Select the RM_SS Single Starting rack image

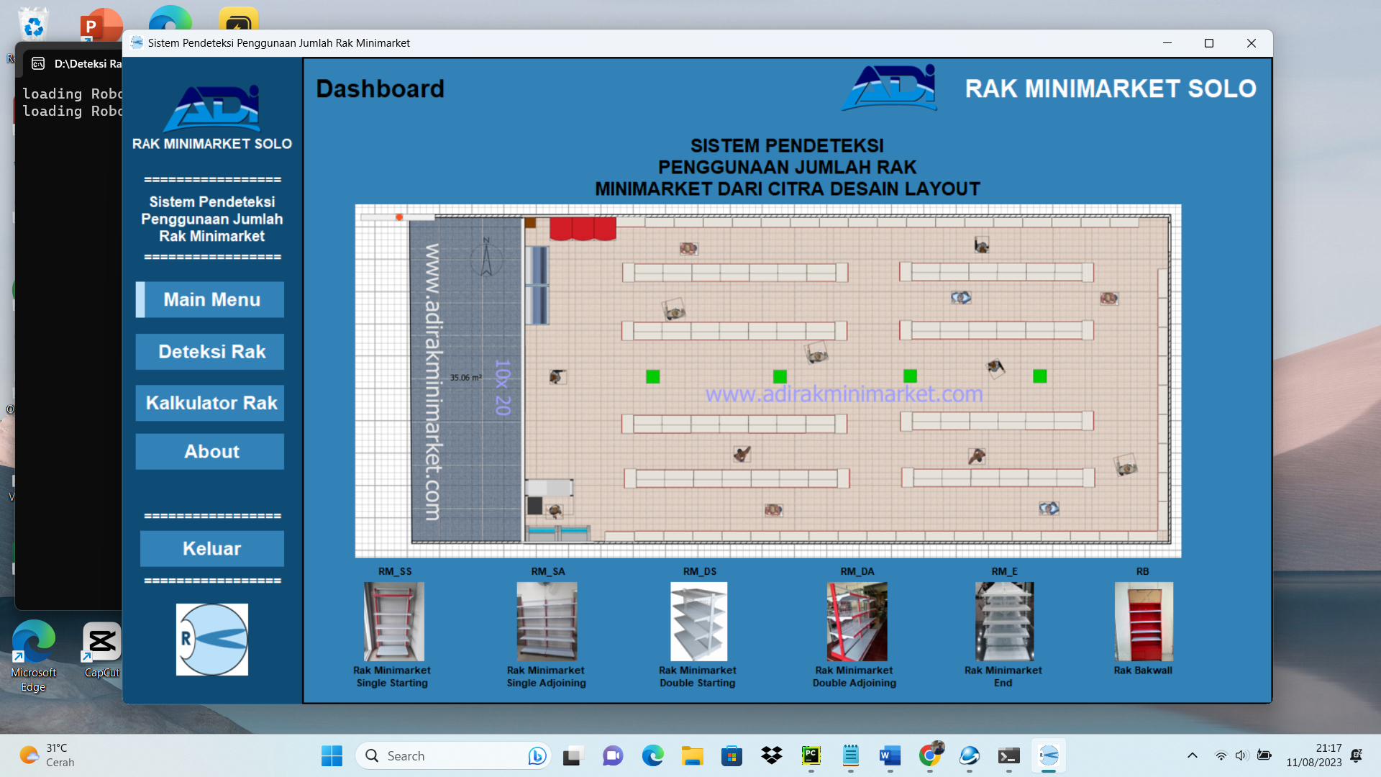[x=393, y=622]
